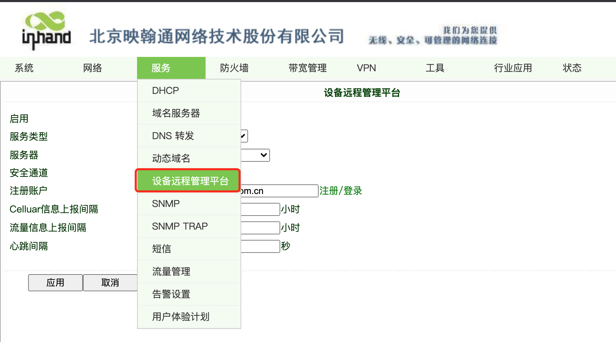Select the DNS 转发 menu entry
Image resolution: width=616 pixels, height=342 pixels.
(x=173, y=136)
